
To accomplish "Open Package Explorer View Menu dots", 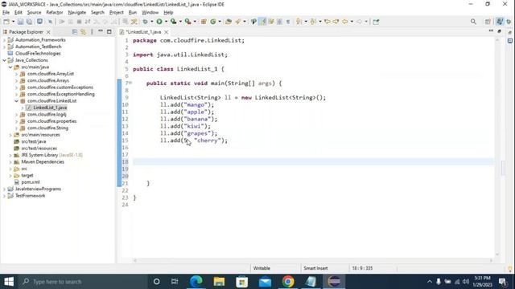I will 92,32.
